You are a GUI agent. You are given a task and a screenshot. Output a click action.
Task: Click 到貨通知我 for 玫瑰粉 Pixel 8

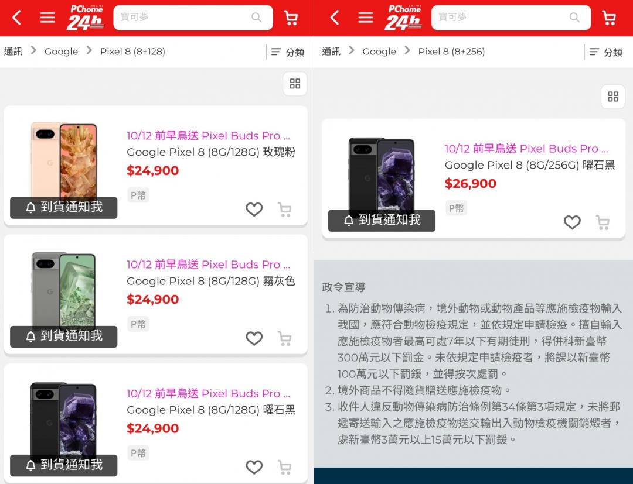pyautogui.click(x=64, y=208)
